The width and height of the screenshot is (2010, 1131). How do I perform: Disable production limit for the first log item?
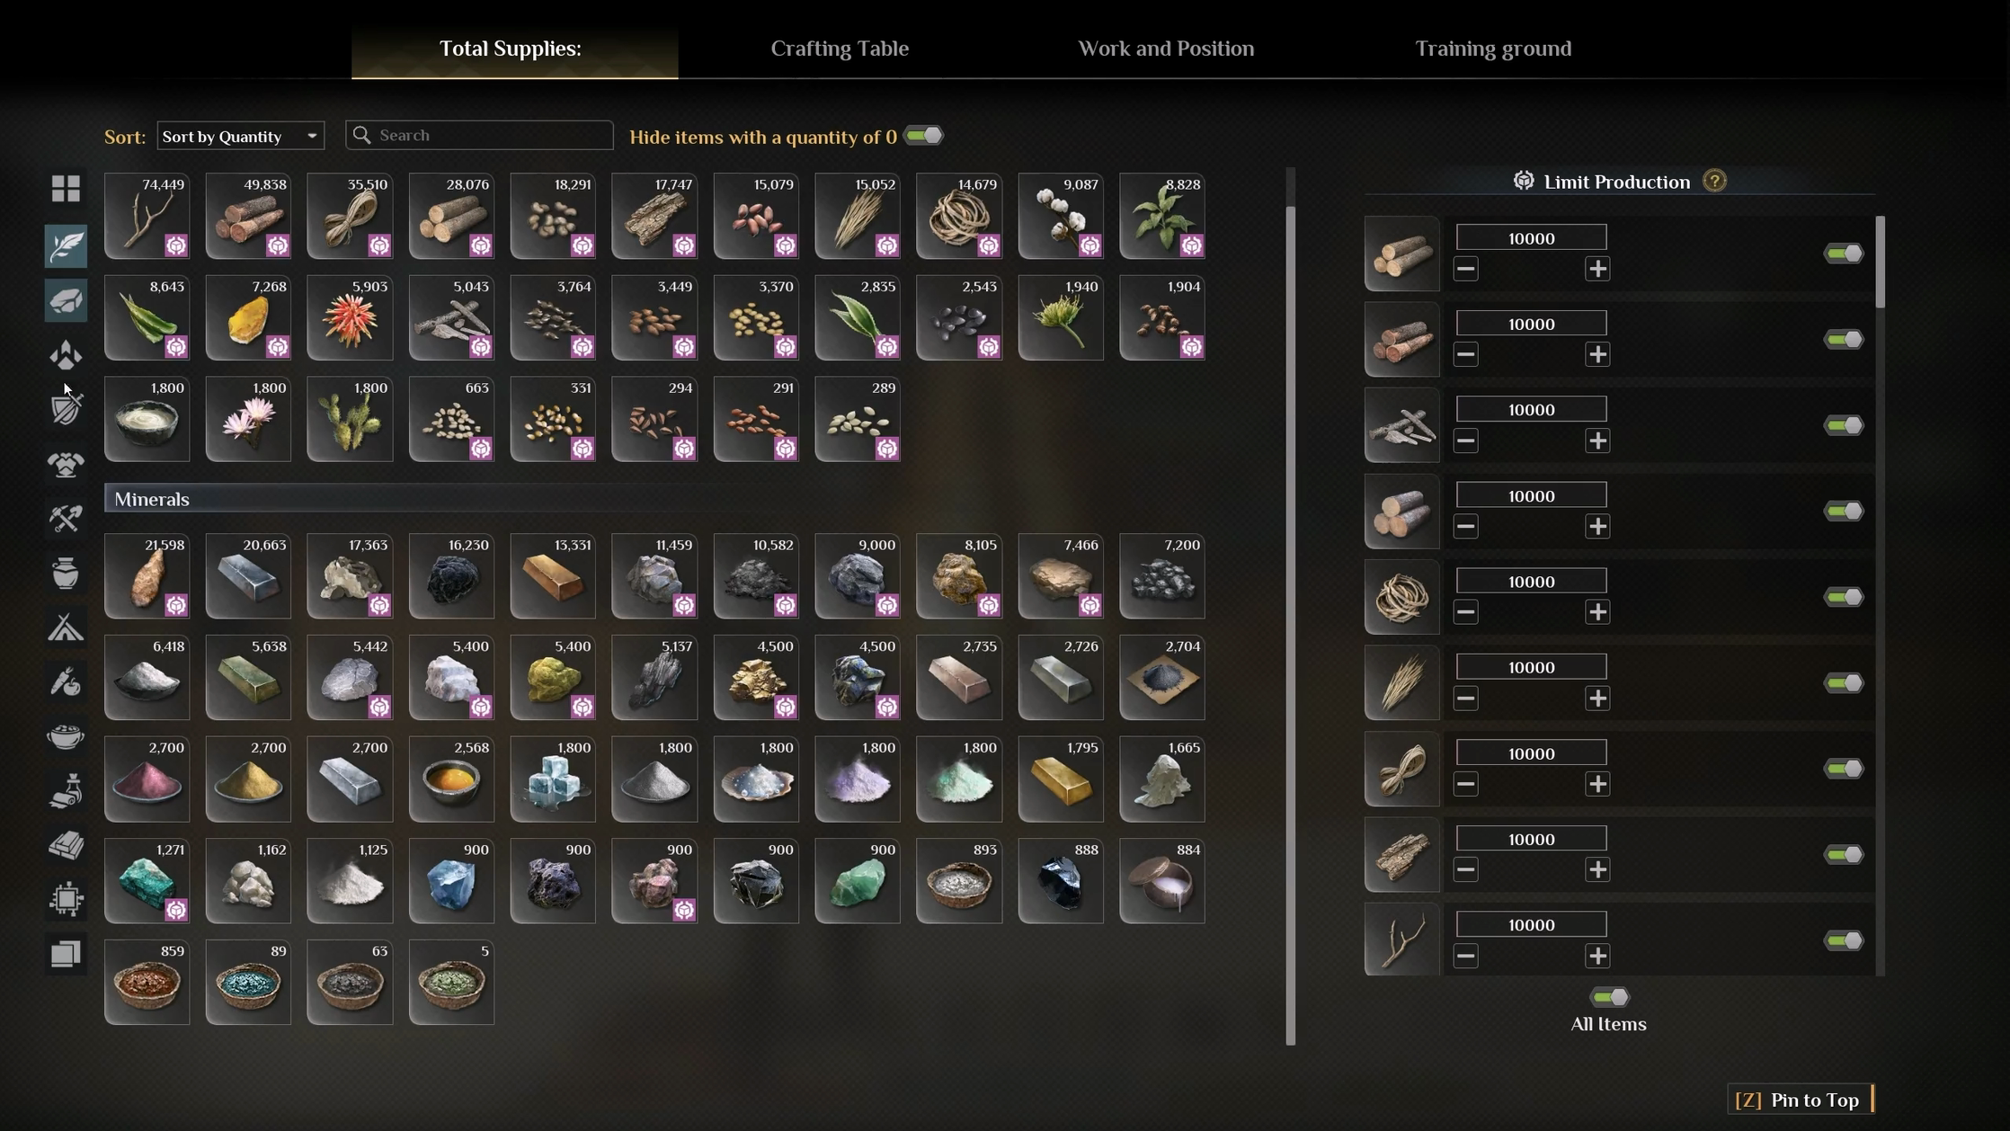coord(1843,254)
